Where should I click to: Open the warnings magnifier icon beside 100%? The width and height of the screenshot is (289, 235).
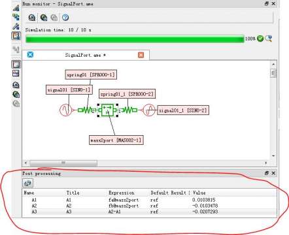(x=269, y=39)
